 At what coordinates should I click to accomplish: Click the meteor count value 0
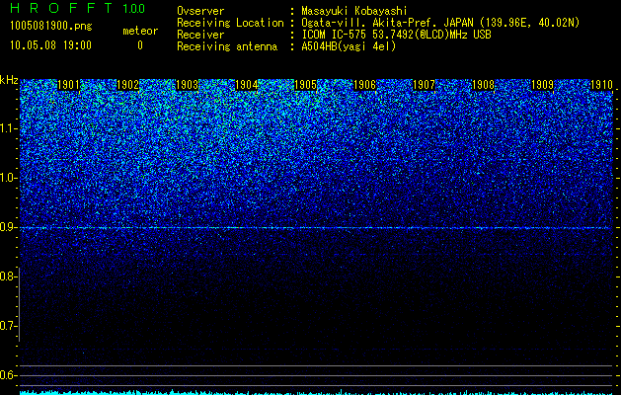pos(140,45)
